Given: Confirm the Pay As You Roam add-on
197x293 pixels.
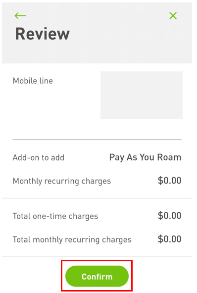Looking at the screenshot, I should point(97,276).
